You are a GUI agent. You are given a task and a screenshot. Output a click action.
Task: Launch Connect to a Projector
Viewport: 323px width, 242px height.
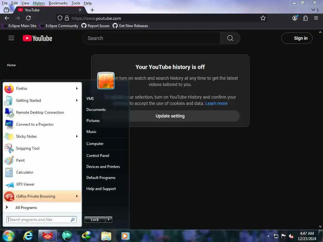42,124
